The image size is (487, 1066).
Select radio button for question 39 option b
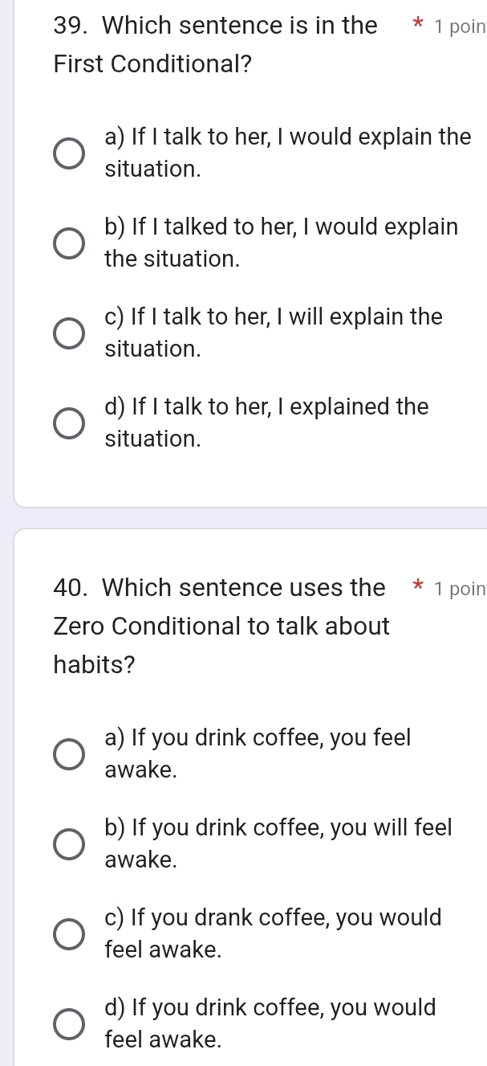[x=67, y=243]
